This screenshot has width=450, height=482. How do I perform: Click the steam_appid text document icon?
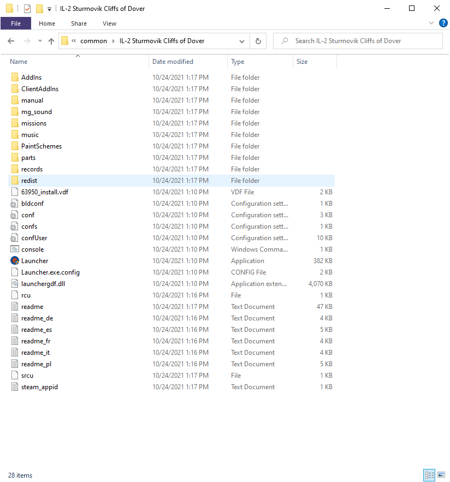tap(15, 386)
